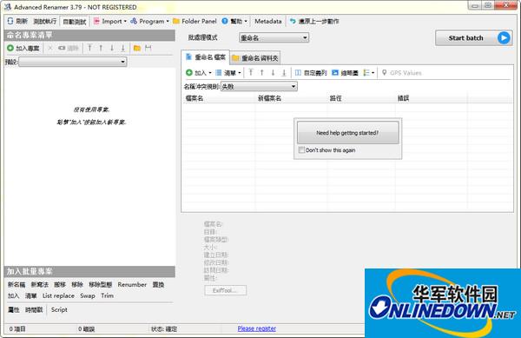Click the path column header
Screen dimensions: 521x338
click(x=361, y=98)
